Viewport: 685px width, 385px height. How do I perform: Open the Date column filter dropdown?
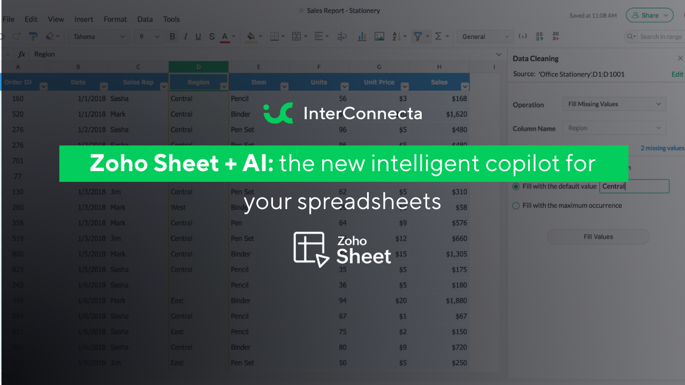click(x=104, y=87)
